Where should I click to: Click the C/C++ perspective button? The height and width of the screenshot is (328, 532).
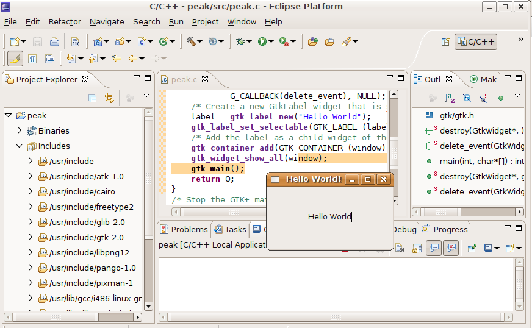click(x=476, y=41)
